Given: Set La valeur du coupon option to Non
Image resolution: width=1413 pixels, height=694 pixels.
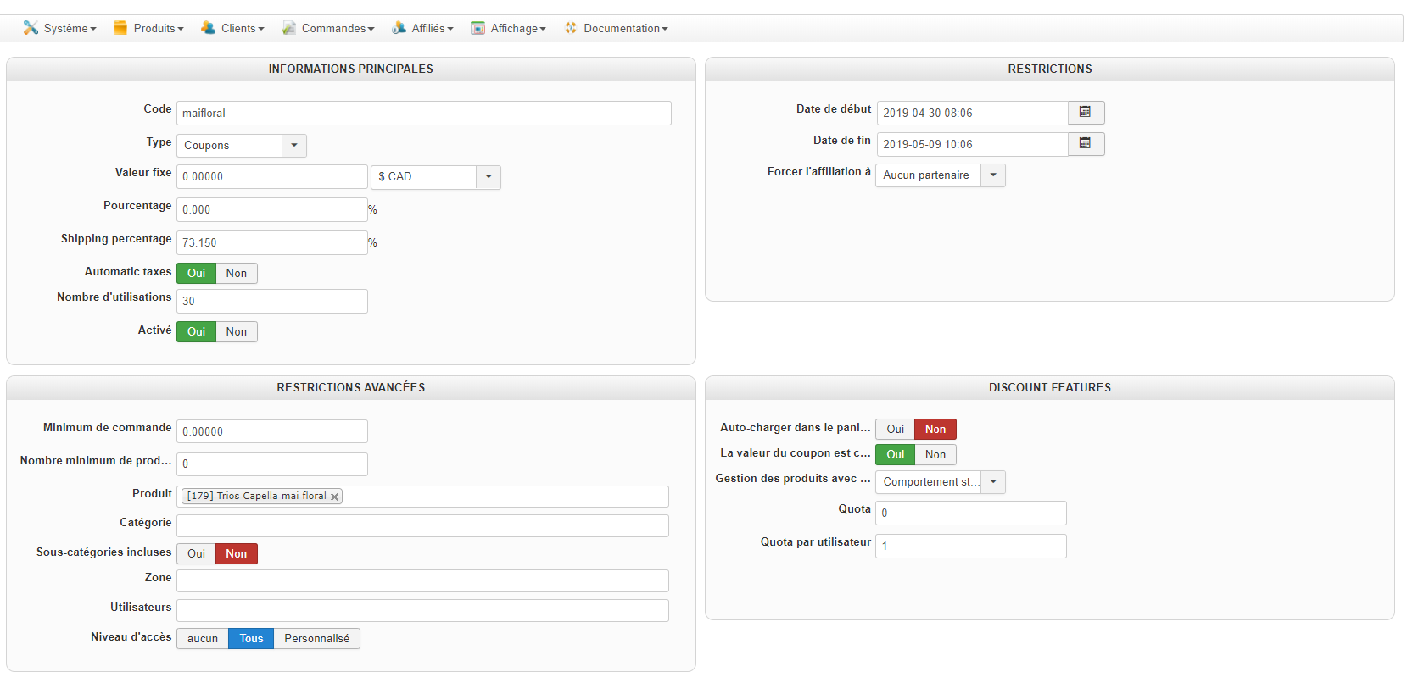Looking at the screenshot, I should [x=935, y=454].
